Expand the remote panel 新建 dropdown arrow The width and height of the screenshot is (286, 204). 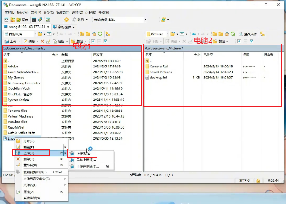click(x=227, y=41)
